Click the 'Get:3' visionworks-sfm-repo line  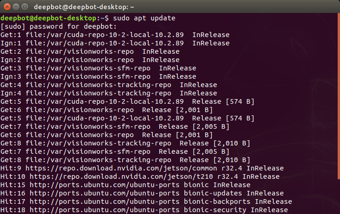[98, 68]
